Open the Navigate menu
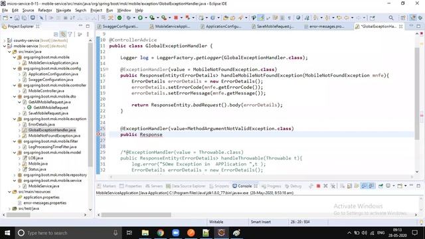This screenshot has width=425, height=239. click(64, 11)
